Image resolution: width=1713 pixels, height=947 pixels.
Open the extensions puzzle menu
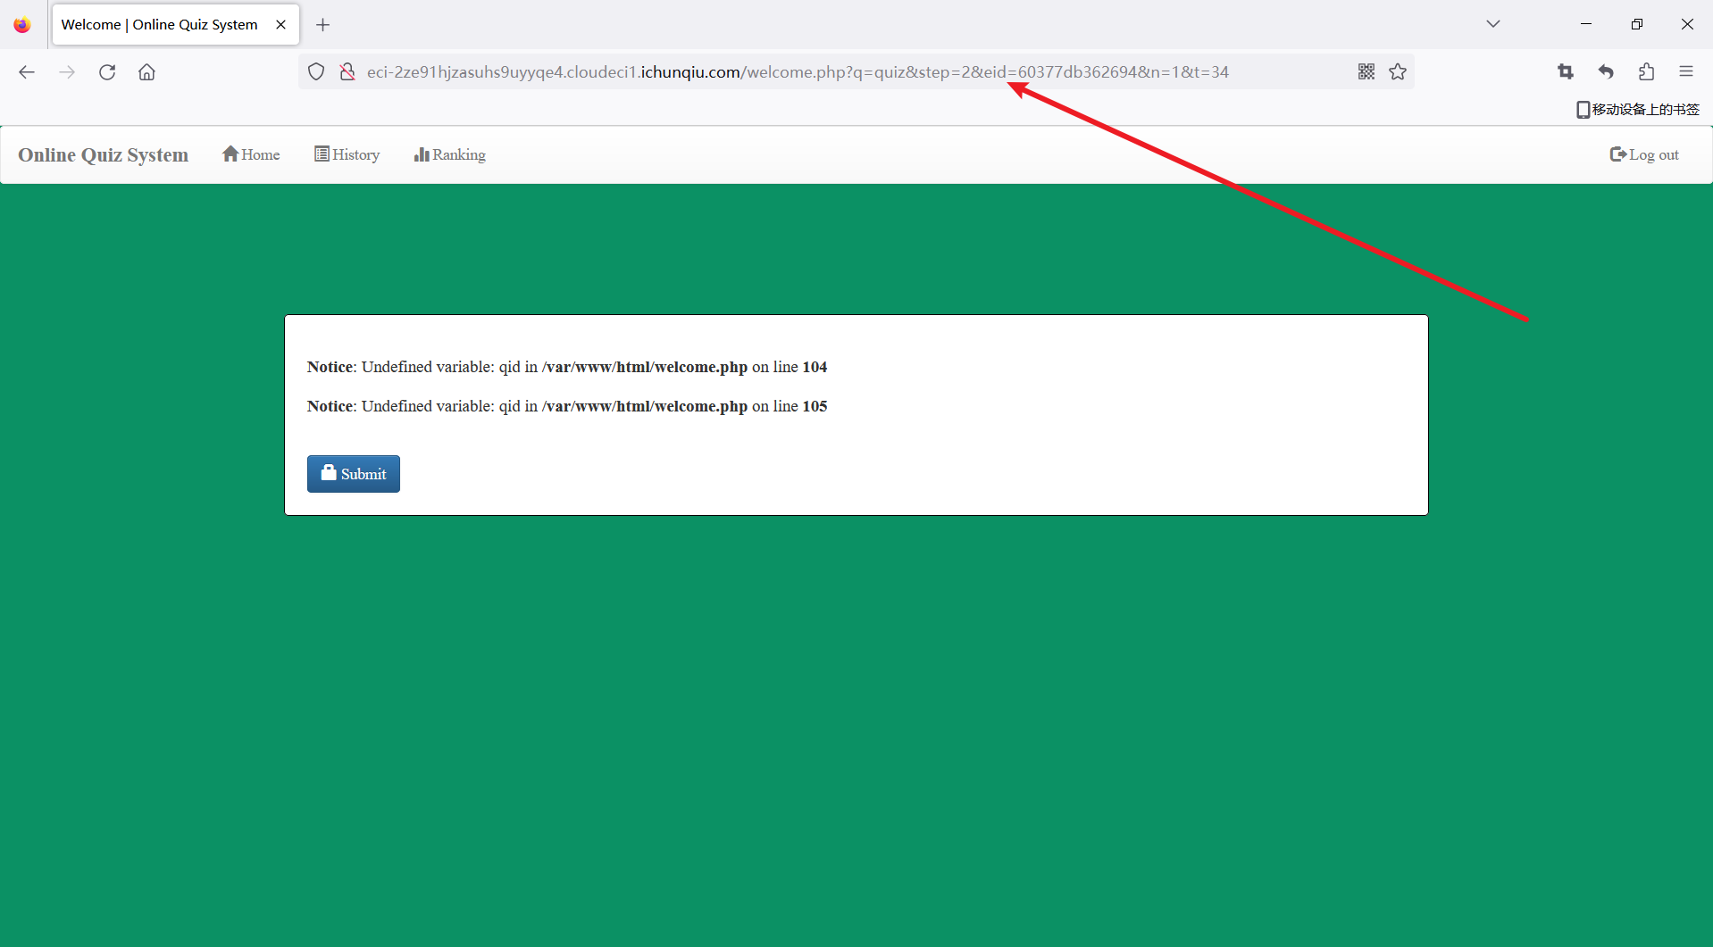click(x=1646, y=72)
